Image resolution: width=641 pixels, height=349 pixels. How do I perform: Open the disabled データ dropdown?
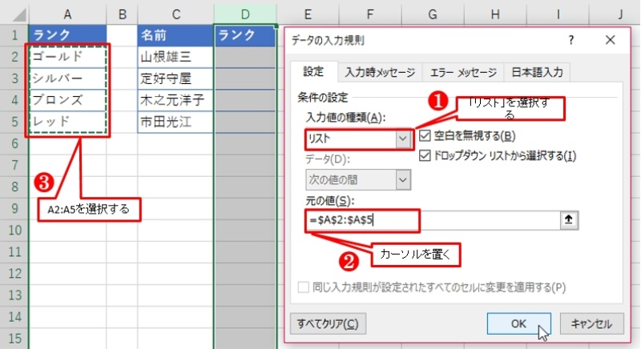coord(403,181)
